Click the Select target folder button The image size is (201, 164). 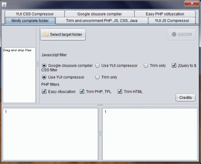tap(63, 35)
